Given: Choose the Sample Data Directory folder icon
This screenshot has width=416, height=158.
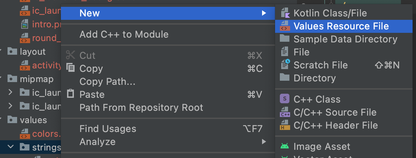Looking at the screenshot, I should (x=285, y=39).
